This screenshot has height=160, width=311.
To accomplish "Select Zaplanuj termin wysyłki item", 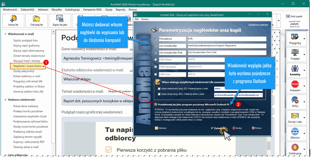I will coord(28,137).
